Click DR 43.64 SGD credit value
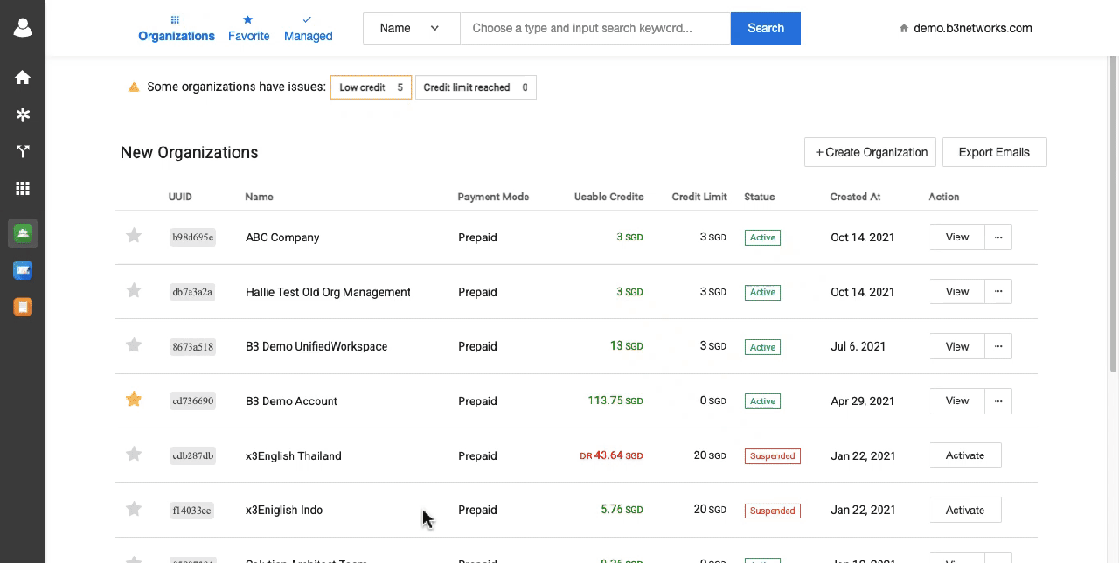The height and width of the screenshot is (563, 1119). coord(611,455)
